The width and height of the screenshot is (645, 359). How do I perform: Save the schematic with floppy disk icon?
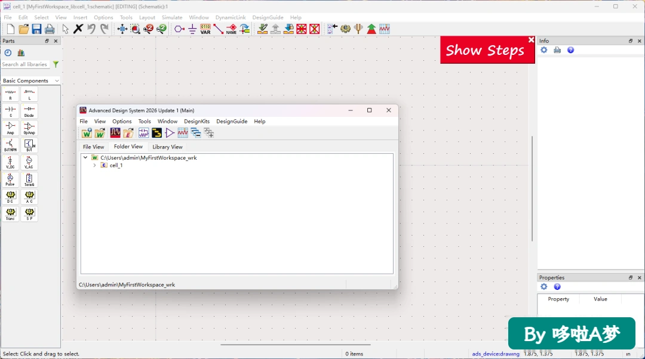(x=36, y=29)
